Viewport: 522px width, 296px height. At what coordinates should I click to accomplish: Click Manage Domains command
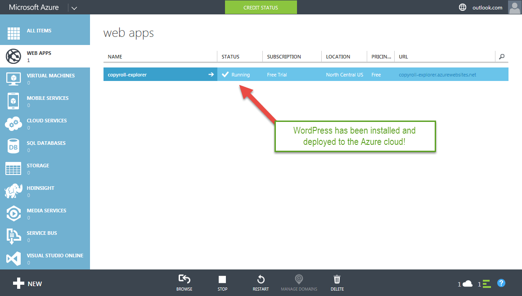pos(299,283)
